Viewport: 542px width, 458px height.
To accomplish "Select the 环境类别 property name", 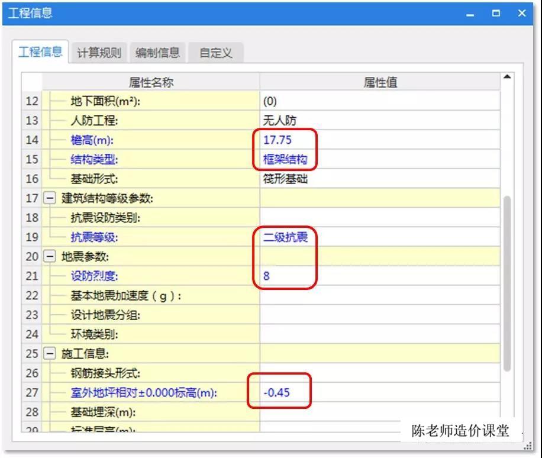I will click(94, 334).
